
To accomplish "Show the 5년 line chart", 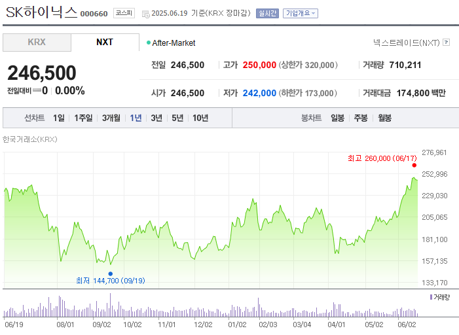I will click(177, 118).
